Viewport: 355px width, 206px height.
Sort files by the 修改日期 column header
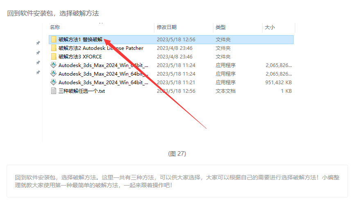click(167, 27)
